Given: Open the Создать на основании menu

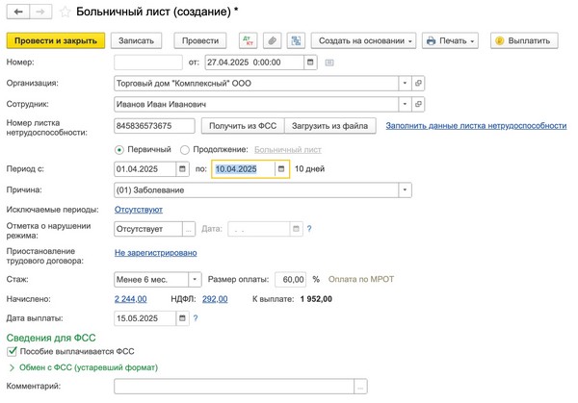Looking at the screenshot, I should coord(365,41).
